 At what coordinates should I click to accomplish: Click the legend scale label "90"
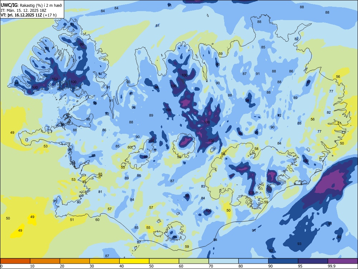[270, 266]
